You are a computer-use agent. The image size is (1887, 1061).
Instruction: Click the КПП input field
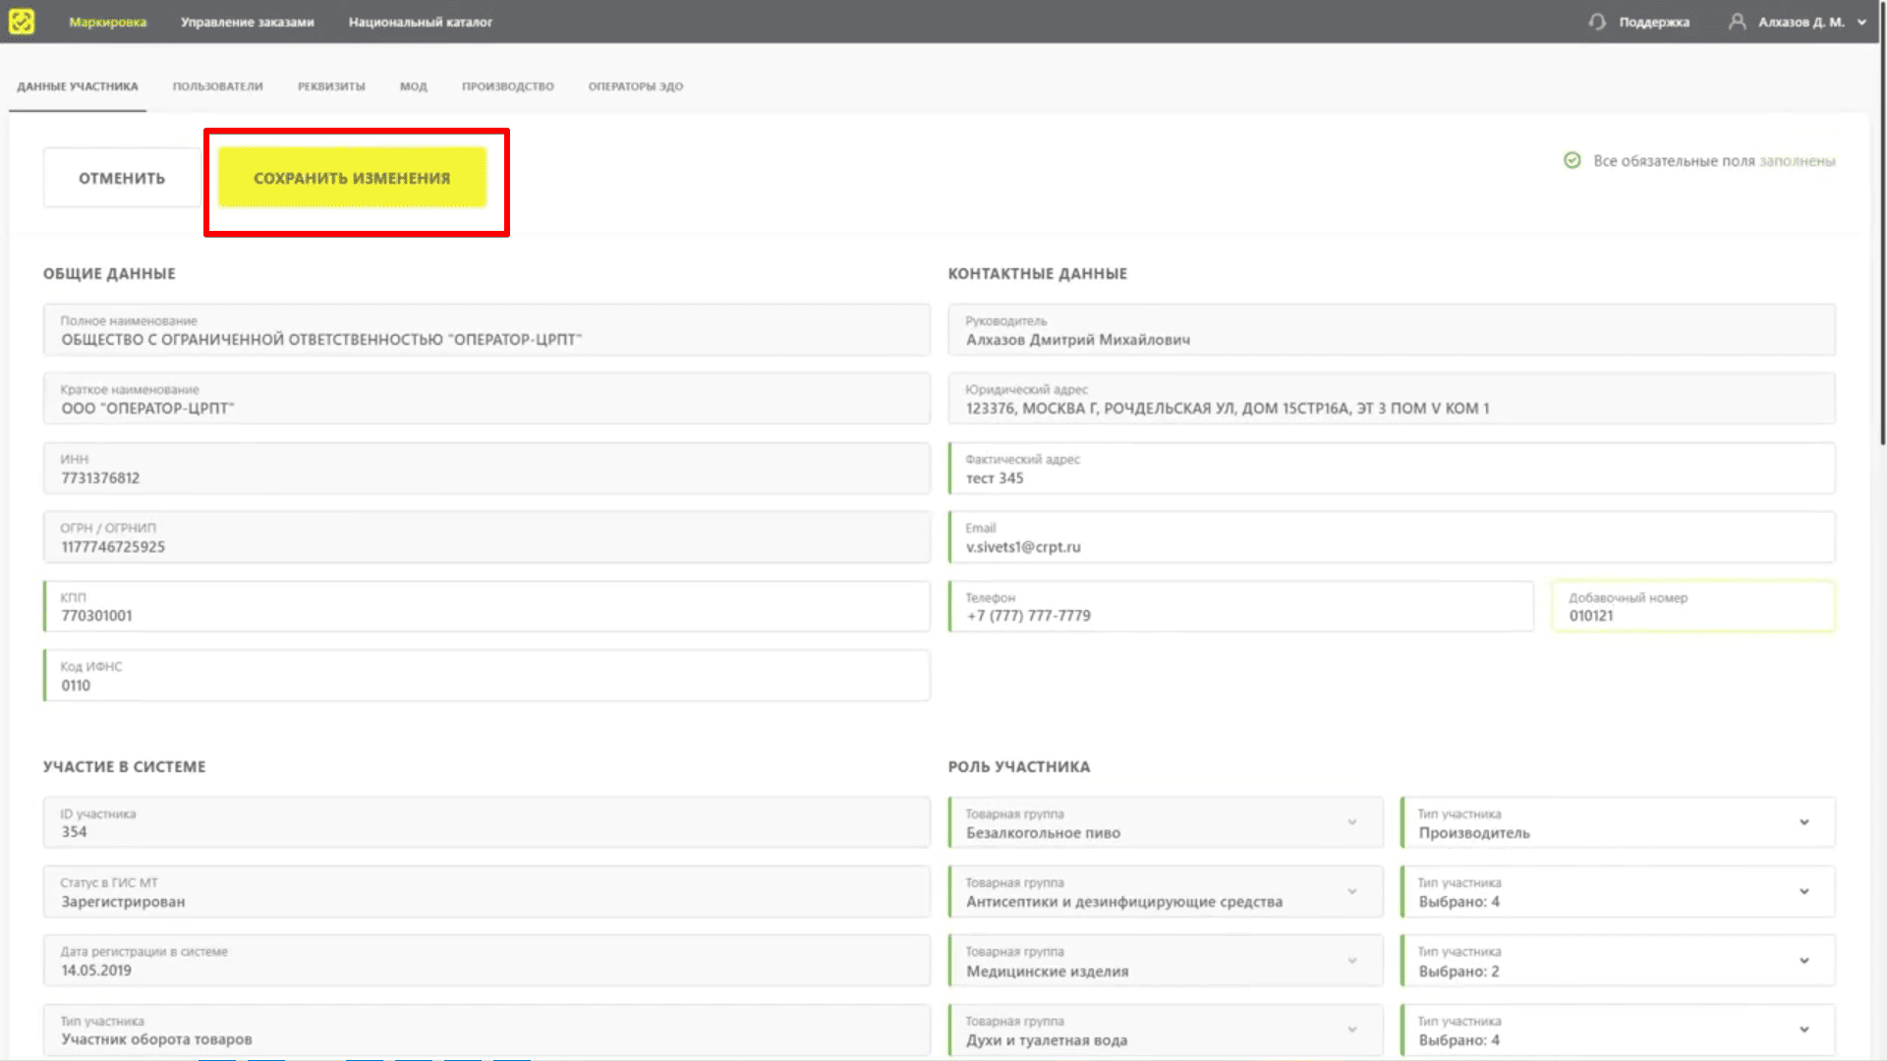point(486,606)
